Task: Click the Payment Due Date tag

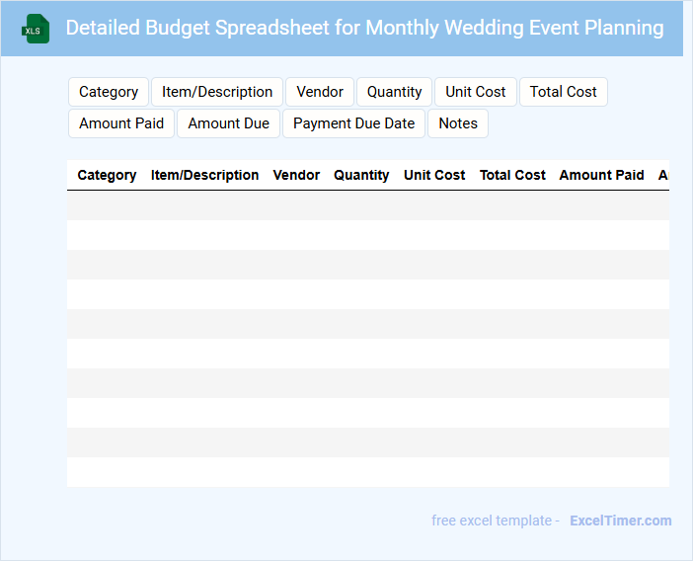Action: [x=353, y=123]
